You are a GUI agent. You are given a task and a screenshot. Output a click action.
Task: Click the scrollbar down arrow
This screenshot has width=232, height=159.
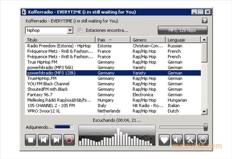click(x=204, y=111)
